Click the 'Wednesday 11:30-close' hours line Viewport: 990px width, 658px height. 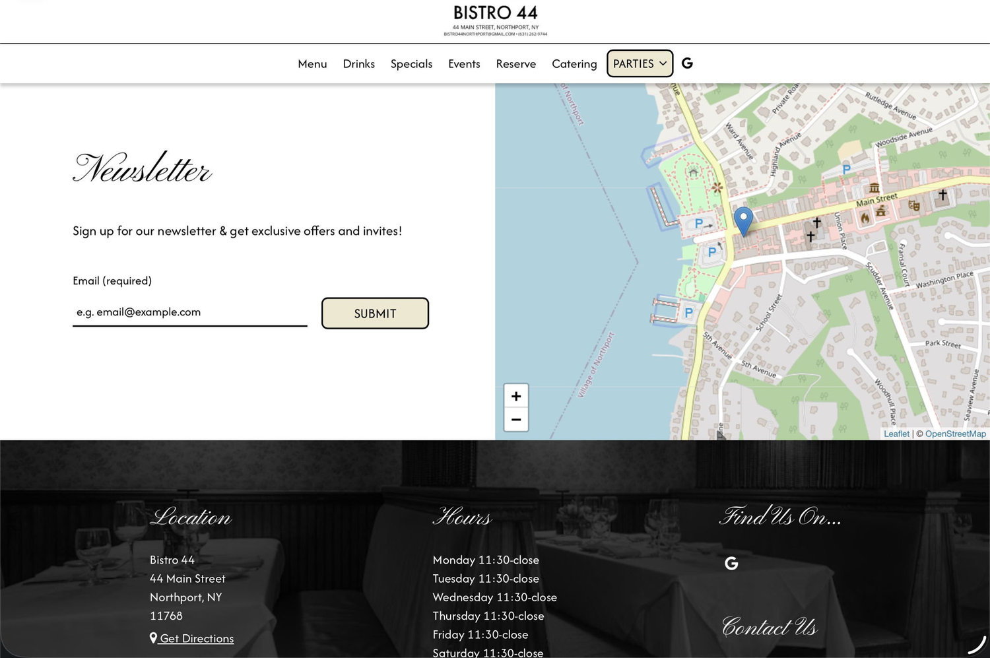[494, 597]
